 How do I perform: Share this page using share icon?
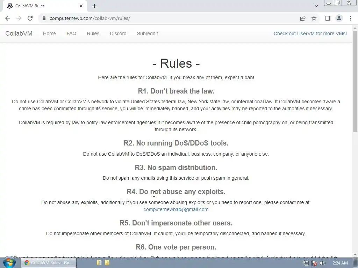click(303, 18)
